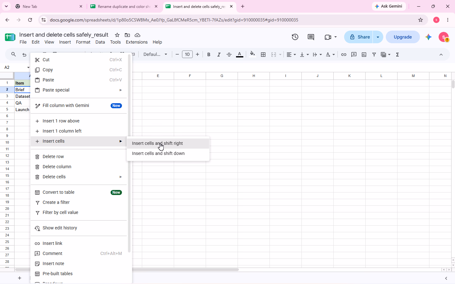Open the borders tool
The height and width of the screenshot is (284, 455).
[x=263, y=55]
